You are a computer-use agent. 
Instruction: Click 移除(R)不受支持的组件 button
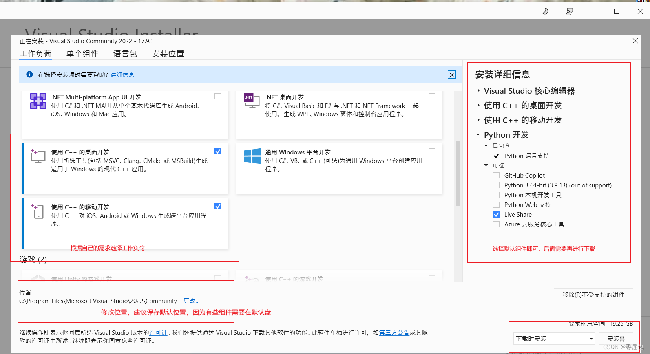[593, 295]
